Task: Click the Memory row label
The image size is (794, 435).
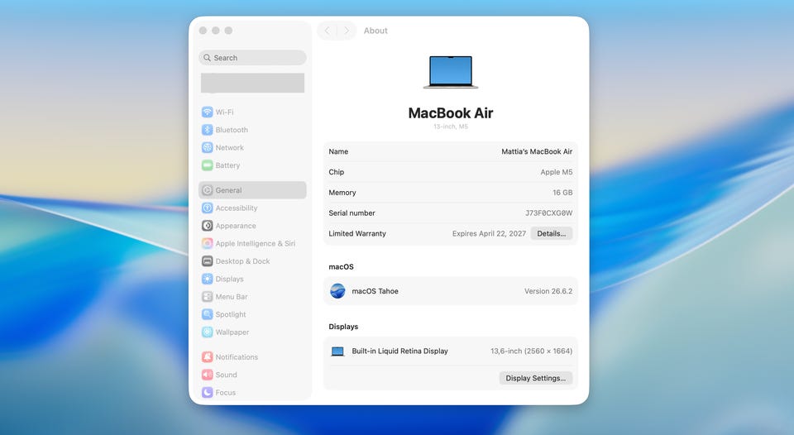Action: coord(342,193)
